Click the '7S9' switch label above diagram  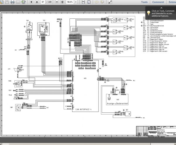point(27,21)
